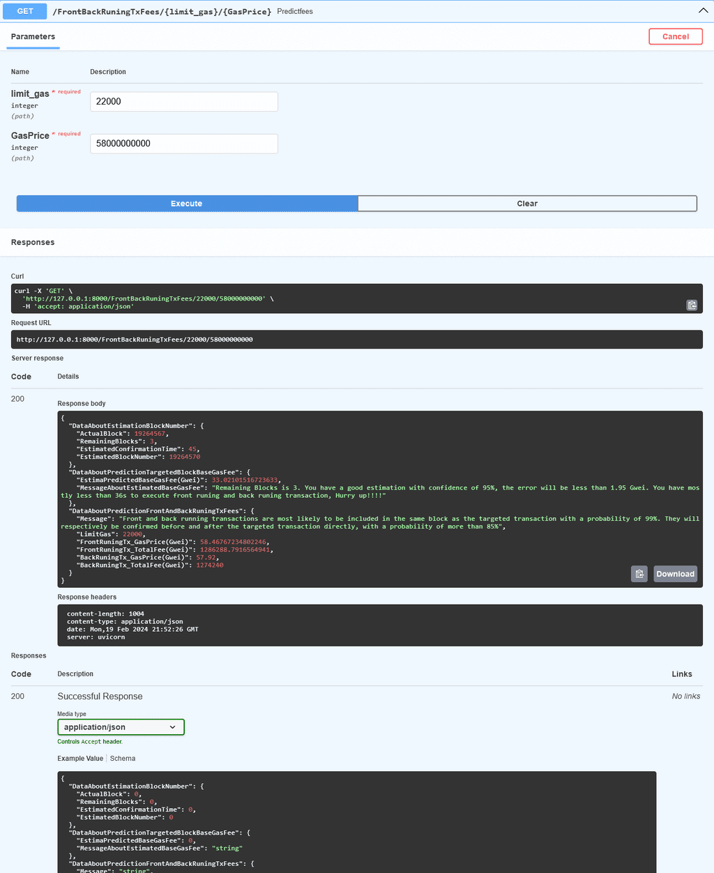The image size is (714, 873).
Task: Switch to the Schema tab
Action: tap(123, 759)
